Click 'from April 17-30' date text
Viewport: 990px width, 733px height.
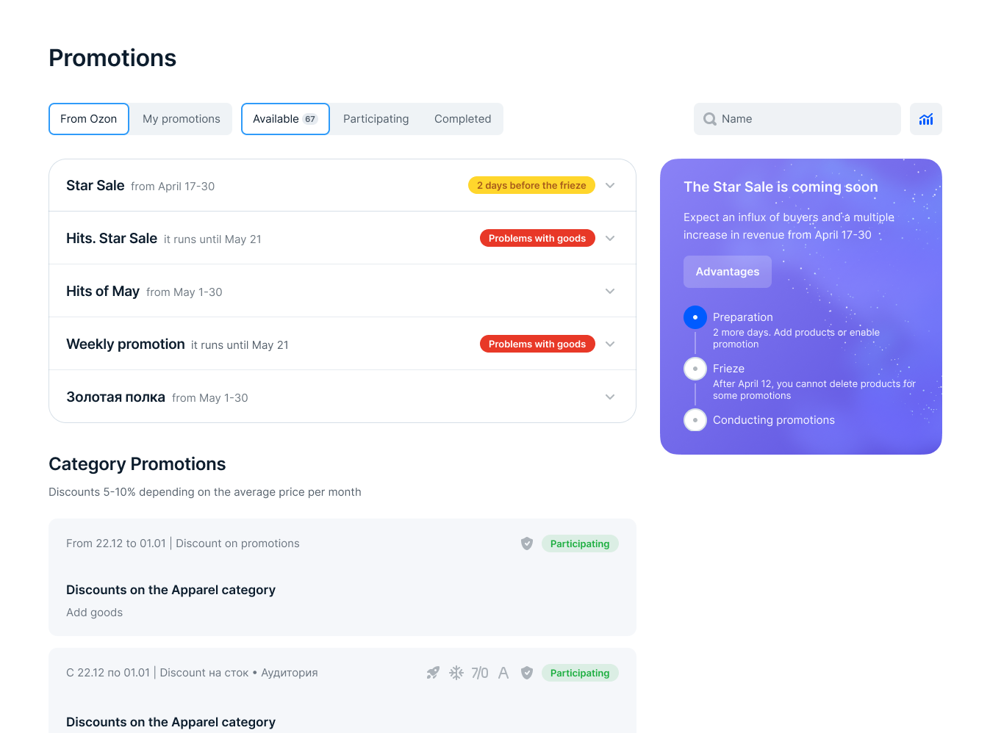tap(173, 187)
